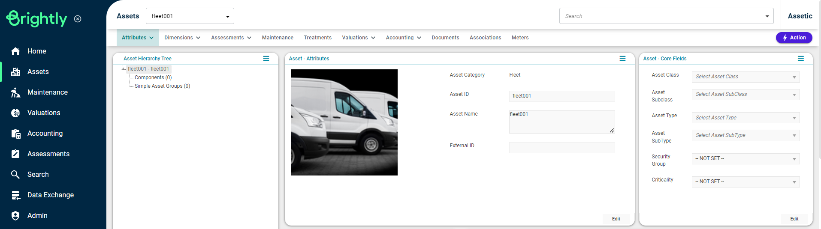821x229 pixels.
Task: Click the fleet van thumbnail image
Action: coord(344,122)
